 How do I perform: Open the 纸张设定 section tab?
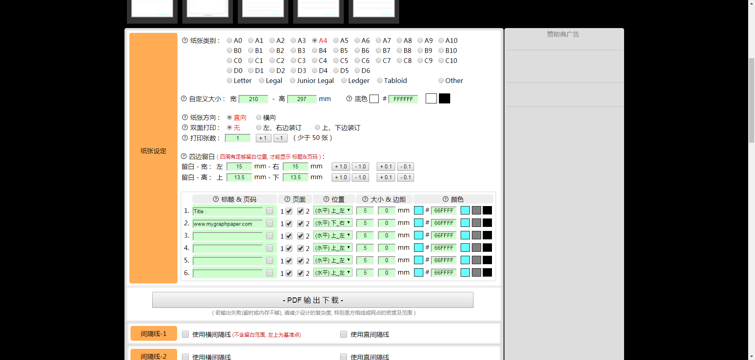pos(153,158)
